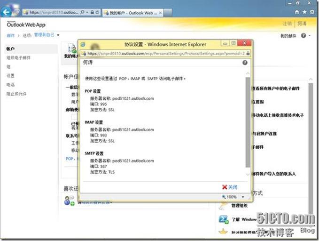Select 电话 in the left navigation
Image resolution: width=319 pixels, height=241 pixels.
[10, 85]
